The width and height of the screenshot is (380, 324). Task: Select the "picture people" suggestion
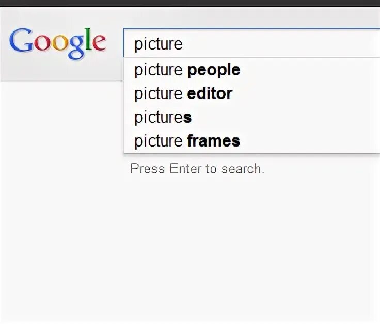coord(187,70)
